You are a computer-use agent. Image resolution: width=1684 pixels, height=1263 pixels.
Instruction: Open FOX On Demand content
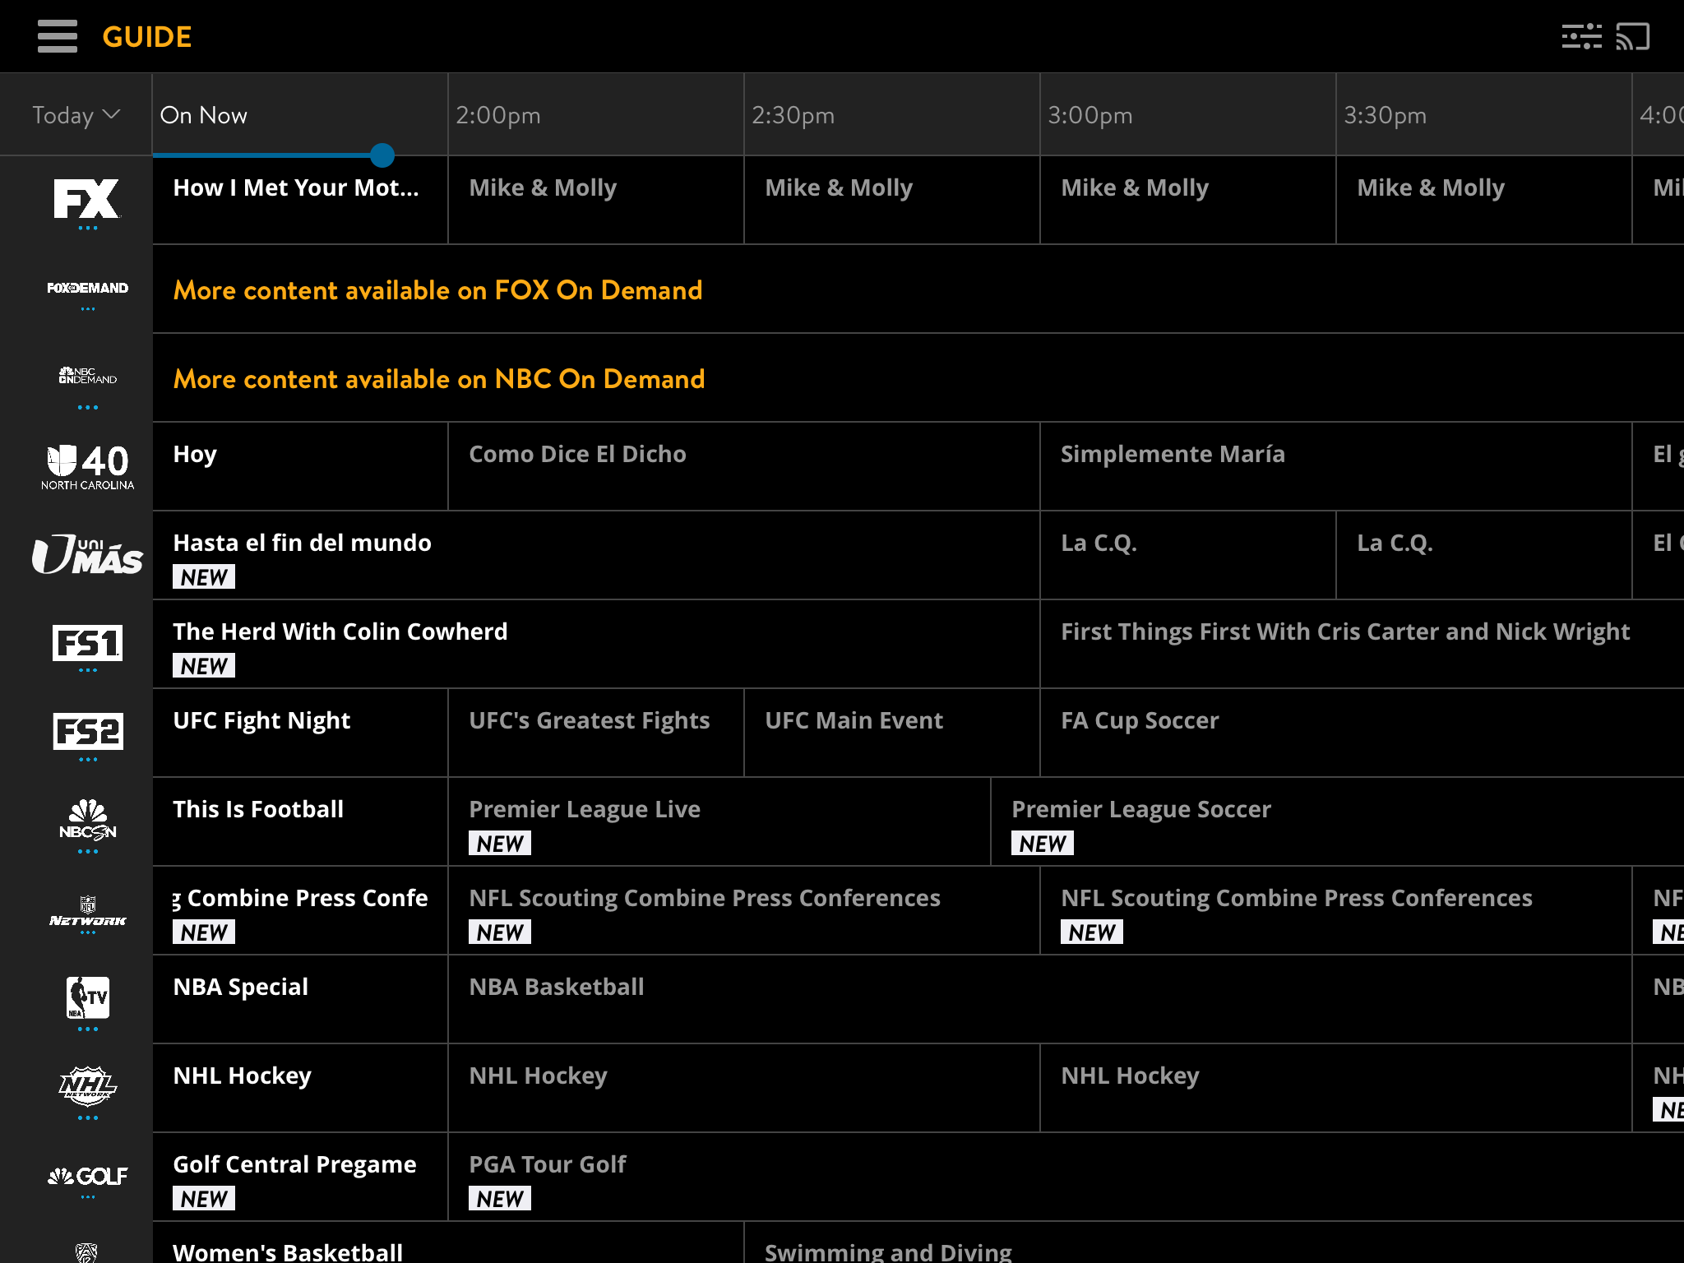[x=437, y=289]
